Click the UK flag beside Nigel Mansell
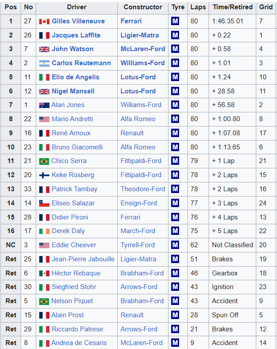277x349 pixels. coord(44,91)
